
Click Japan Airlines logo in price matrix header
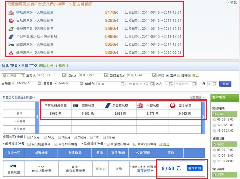pyautogui.click(x=173, y=106)
